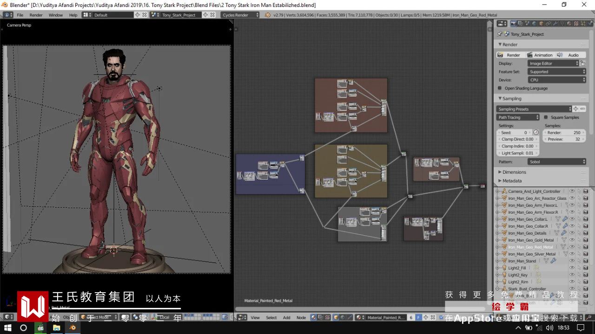The height and width of the screenshot is (334, 595).
Task: Click the Render samples value field
Action: (x=564, y=132)
